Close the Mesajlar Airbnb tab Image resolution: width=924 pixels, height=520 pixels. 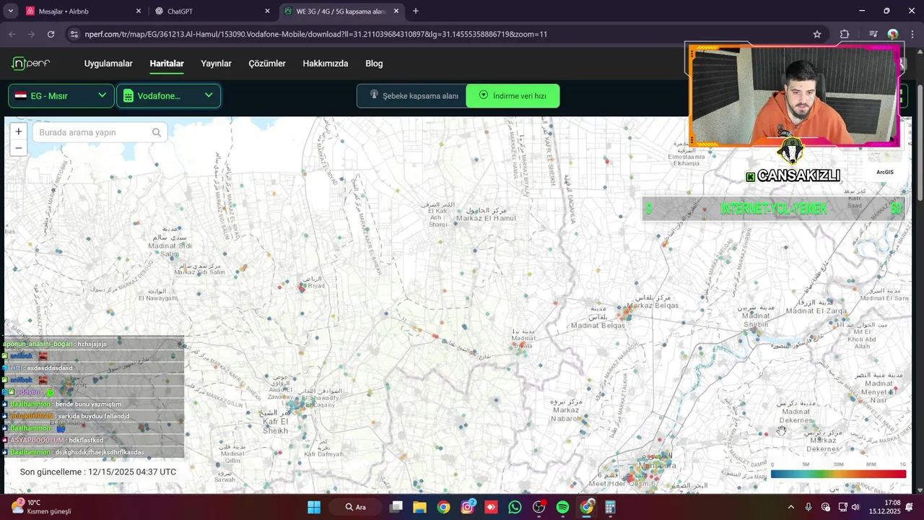point(139,12)
